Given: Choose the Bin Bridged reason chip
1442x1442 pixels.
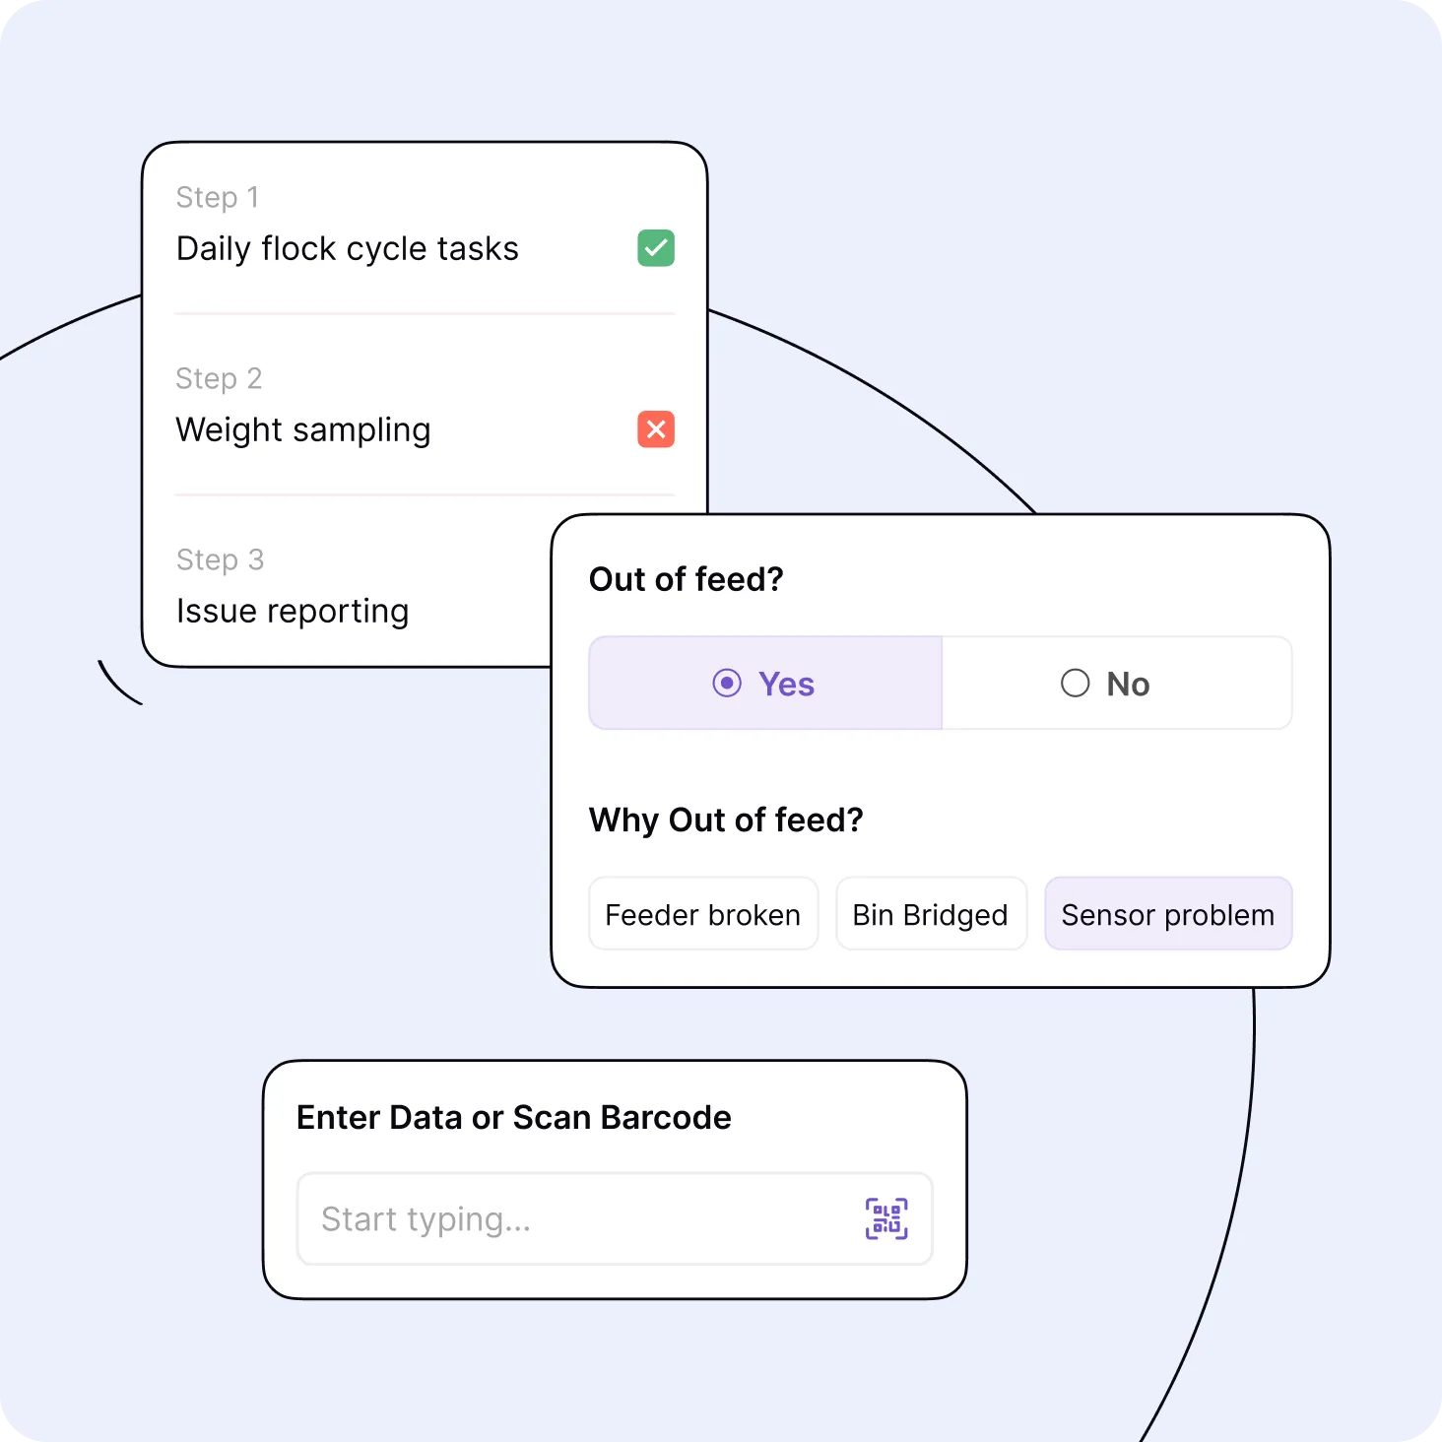Looking at the screenshot, I should [x=931, y=914].
